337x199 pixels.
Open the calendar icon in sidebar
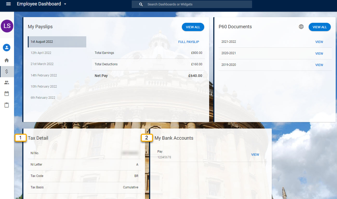(6, 94)
